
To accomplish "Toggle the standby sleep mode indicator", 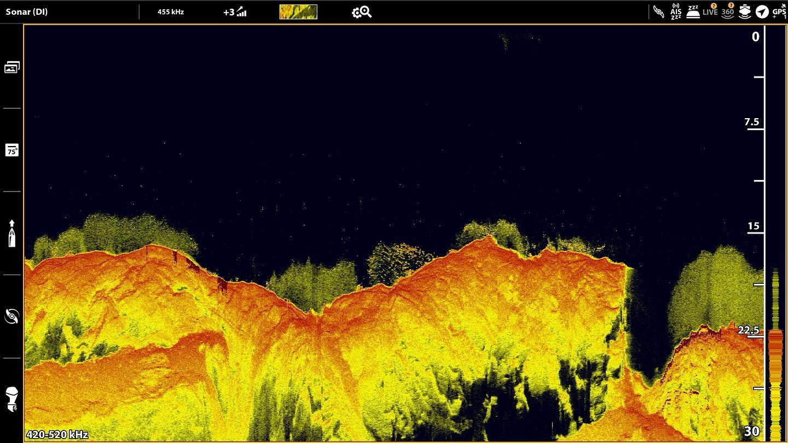I will pyautogui.click(x=693, y=11).
